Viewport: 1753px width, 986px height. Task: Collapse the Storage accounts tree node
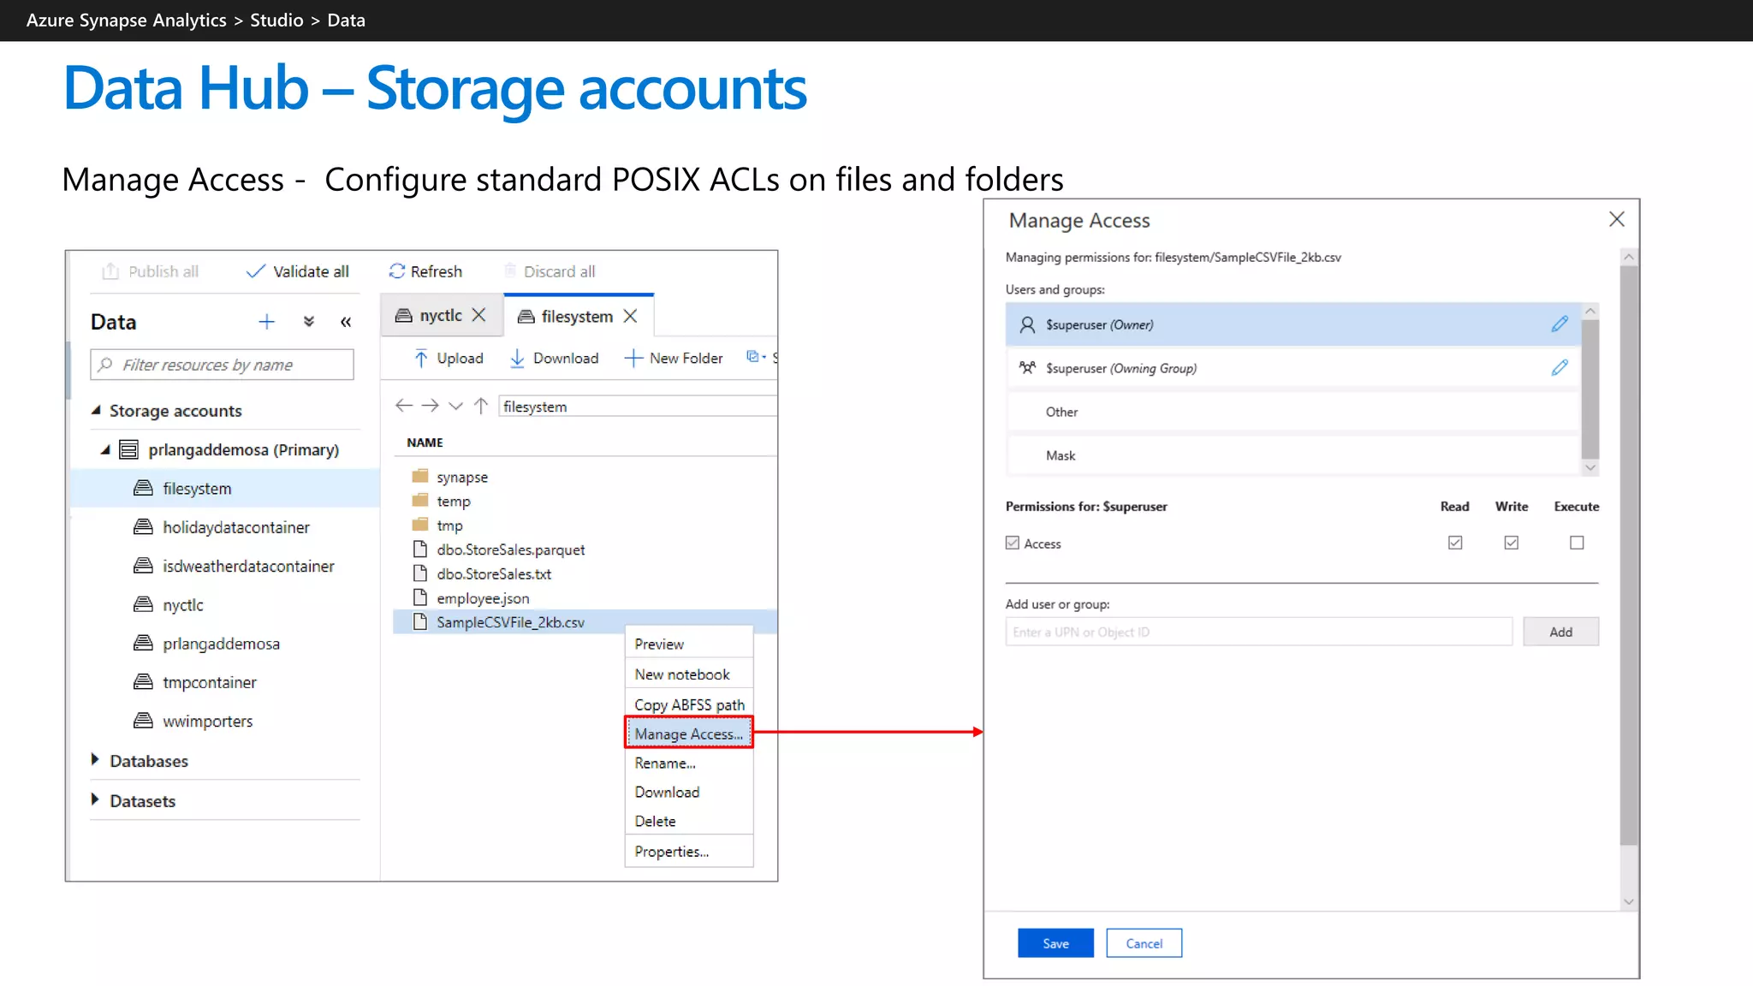97,411
